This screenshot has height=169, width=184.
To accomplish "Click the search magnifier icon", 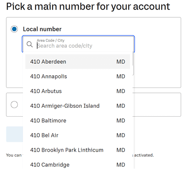I will click(30, 44).
